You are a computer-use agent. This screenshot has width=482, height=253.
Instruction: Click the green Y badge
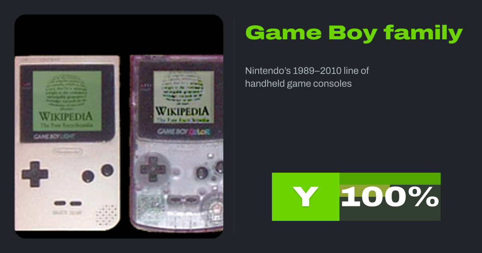coord(306,197)
